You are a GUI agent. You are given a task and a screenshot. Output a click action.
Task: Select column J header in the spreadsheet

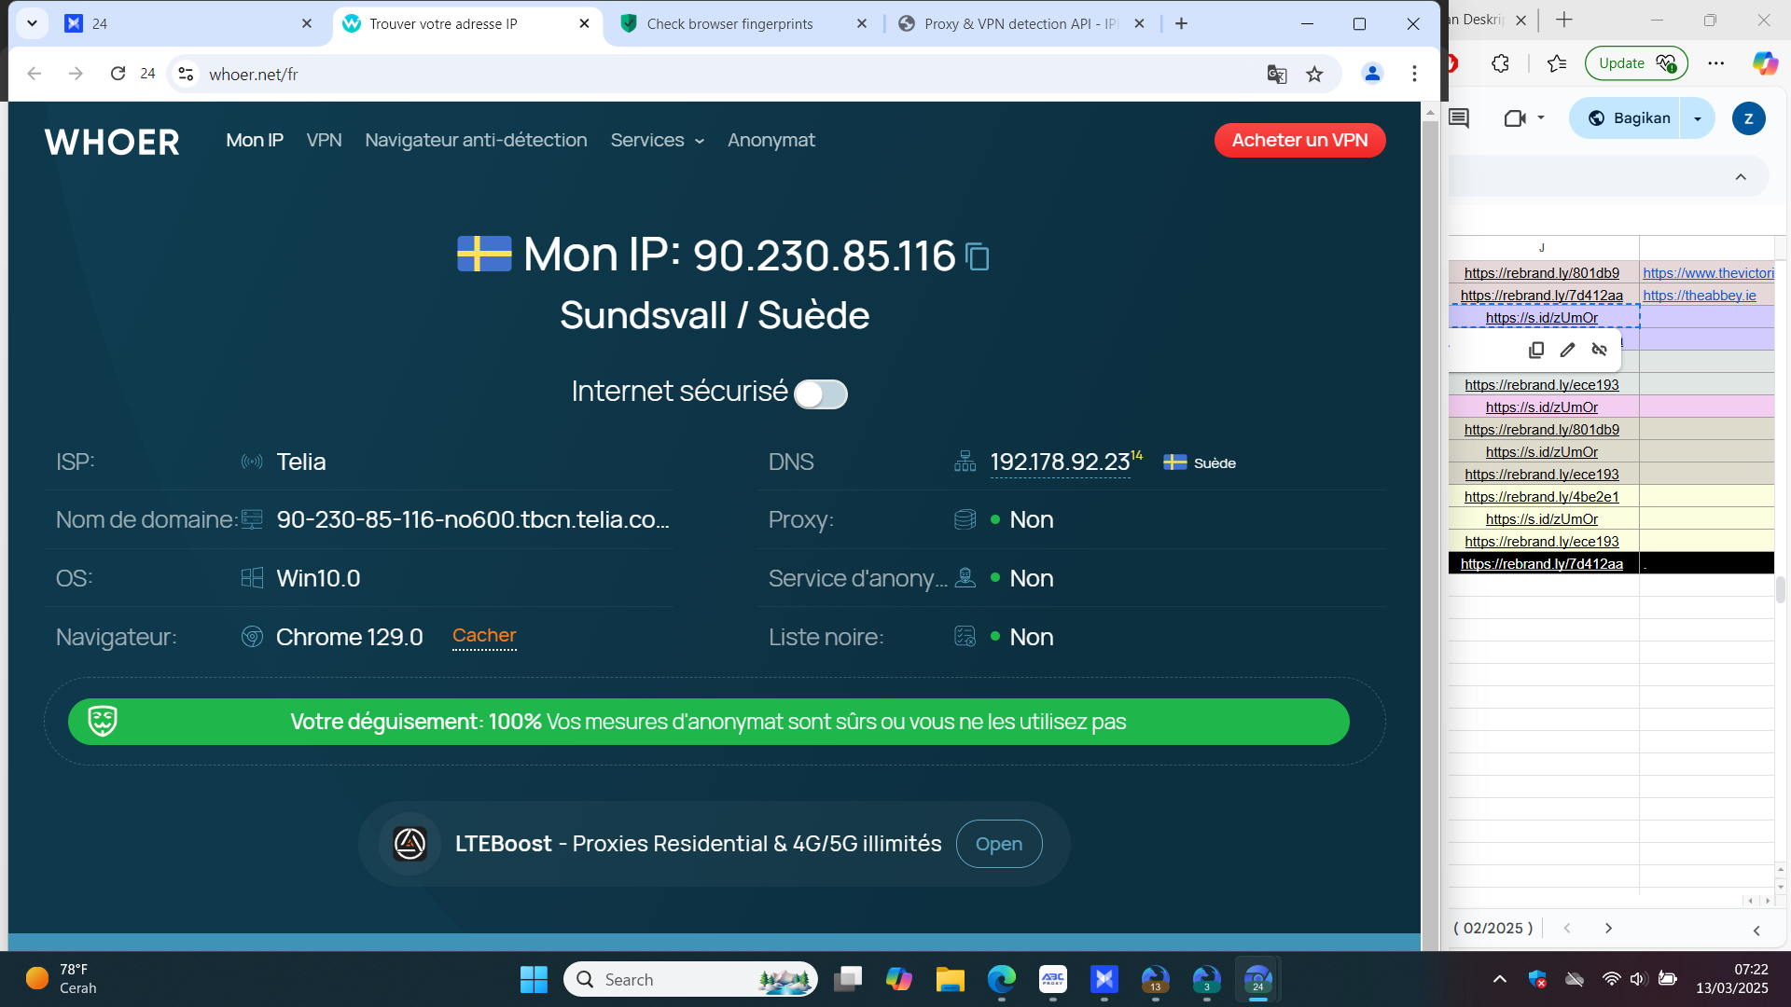[x=1542, y=248]
